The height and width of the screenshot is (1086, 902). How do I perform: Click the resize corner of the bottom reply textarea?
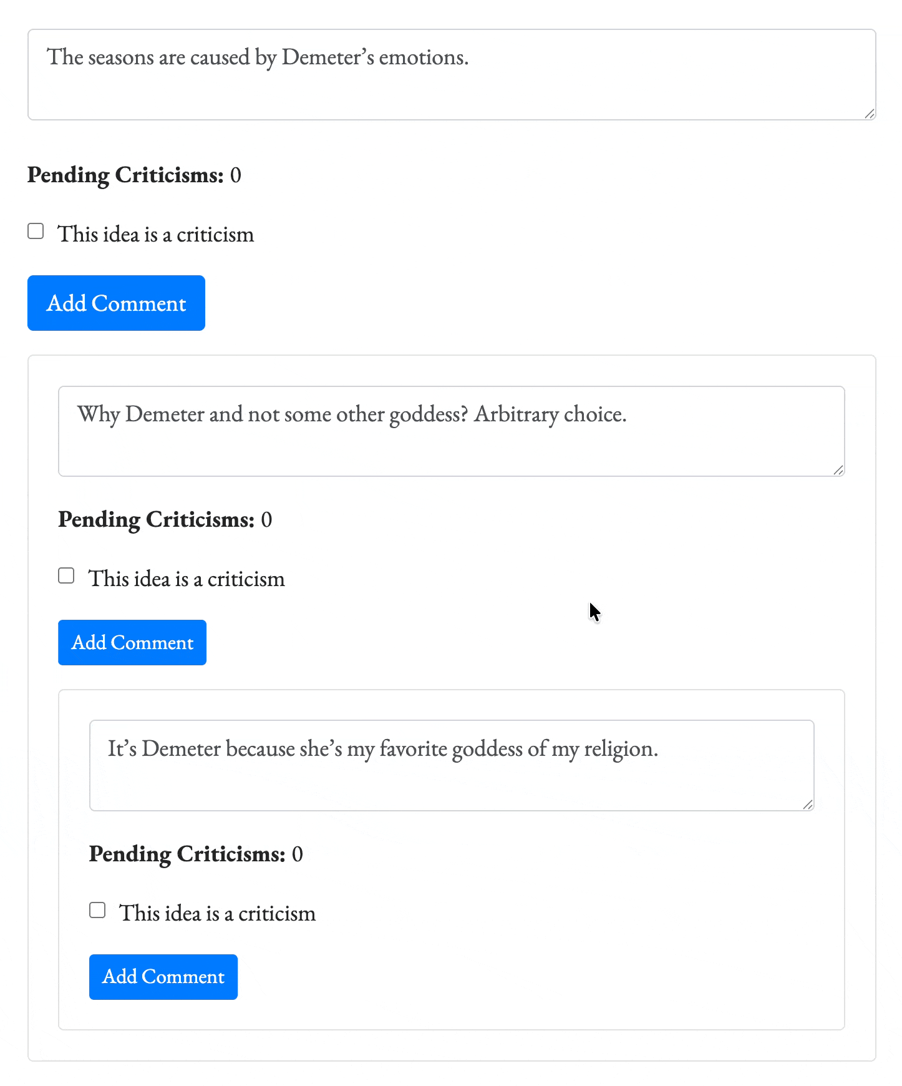(x=808, y=805)
